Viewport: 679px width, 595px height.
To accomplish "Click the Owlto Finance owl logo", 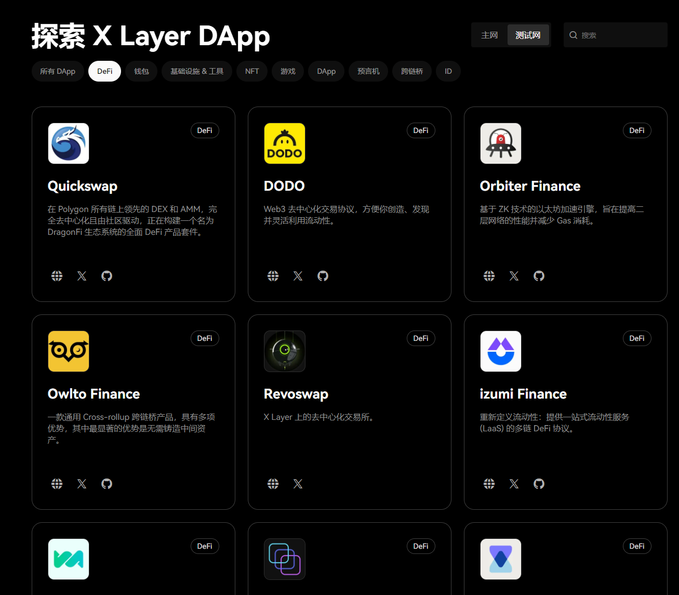I will [69, 351].
